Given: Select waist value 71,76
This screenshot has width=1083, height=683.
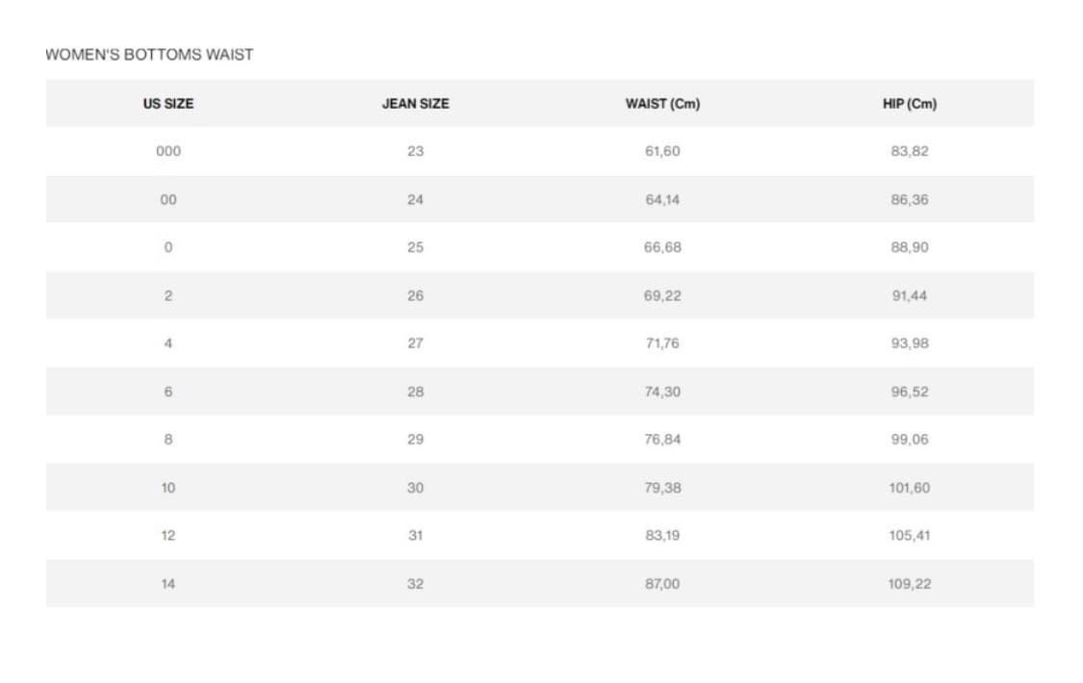Looking at the screenshot, I should [662, 342].
